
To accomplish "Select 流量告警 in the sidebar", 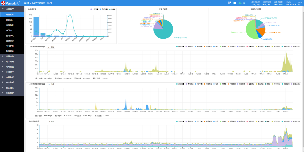I will tap(10, 41).
